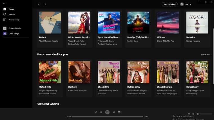Pause playback with the center button
Screen dimensions: 214x120
click(107, 112)
